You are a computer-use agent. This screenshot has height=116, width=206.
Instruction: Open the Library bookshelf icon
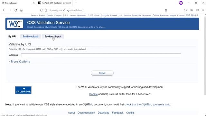click(x=192, y=10)
